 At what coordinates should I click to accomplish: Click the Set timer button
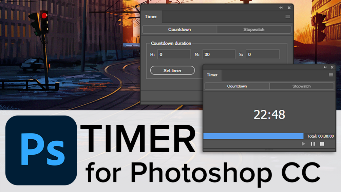click(x=172, y=70)
